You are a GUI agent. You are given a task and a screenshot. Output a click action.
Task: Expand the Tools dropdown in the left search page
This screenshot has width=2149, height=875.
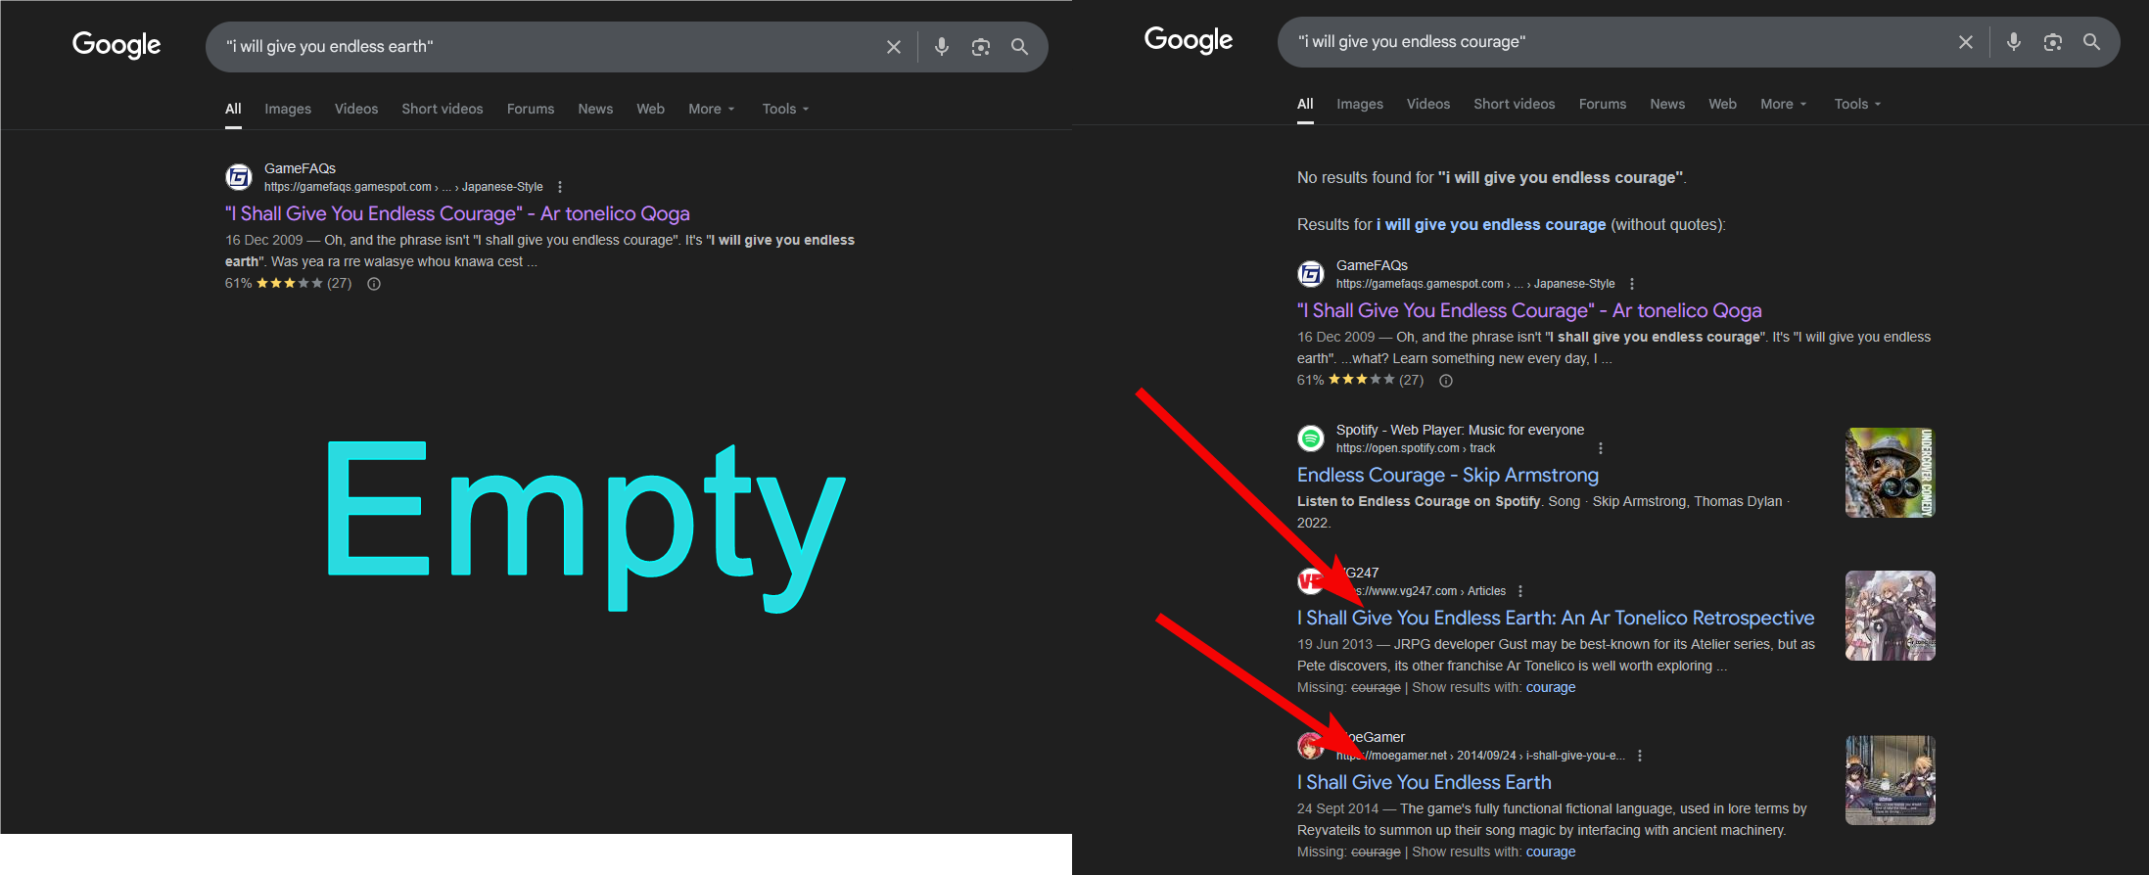tap(786, 109)
